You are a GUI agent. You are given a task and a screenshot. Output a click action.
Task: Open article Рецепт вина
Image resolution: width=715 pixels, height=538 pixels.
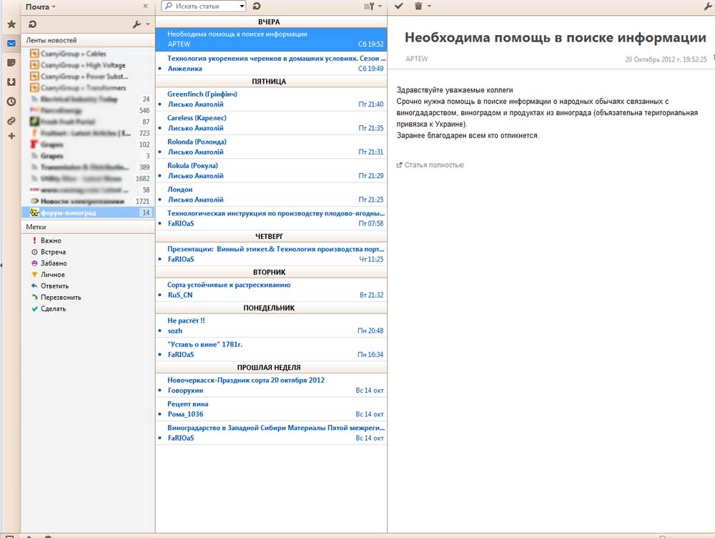[x=271, y=409]
